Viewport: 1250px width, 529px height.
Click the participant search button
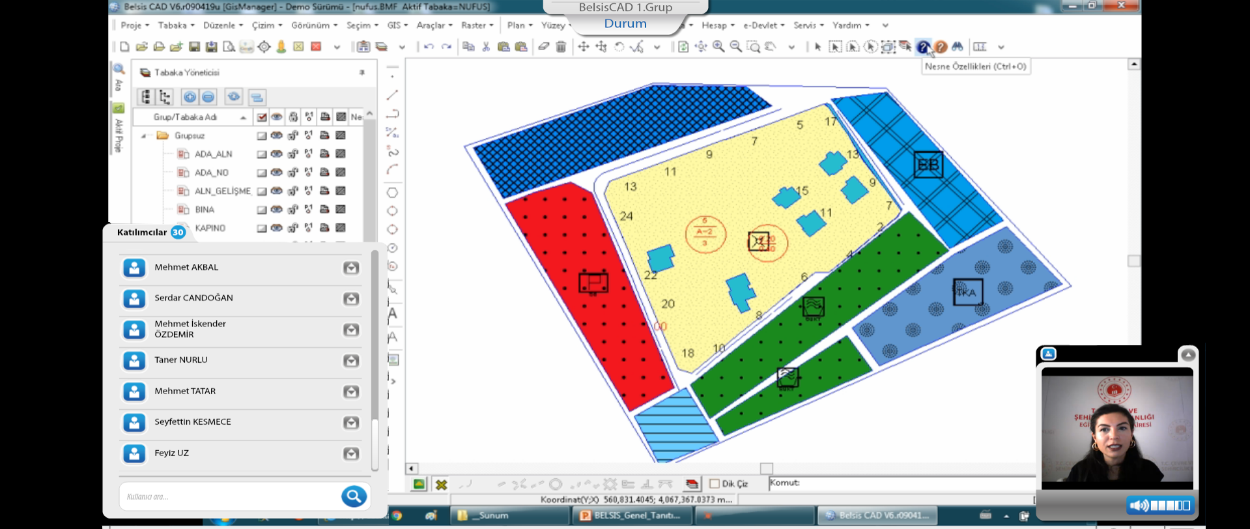(354, 496)
